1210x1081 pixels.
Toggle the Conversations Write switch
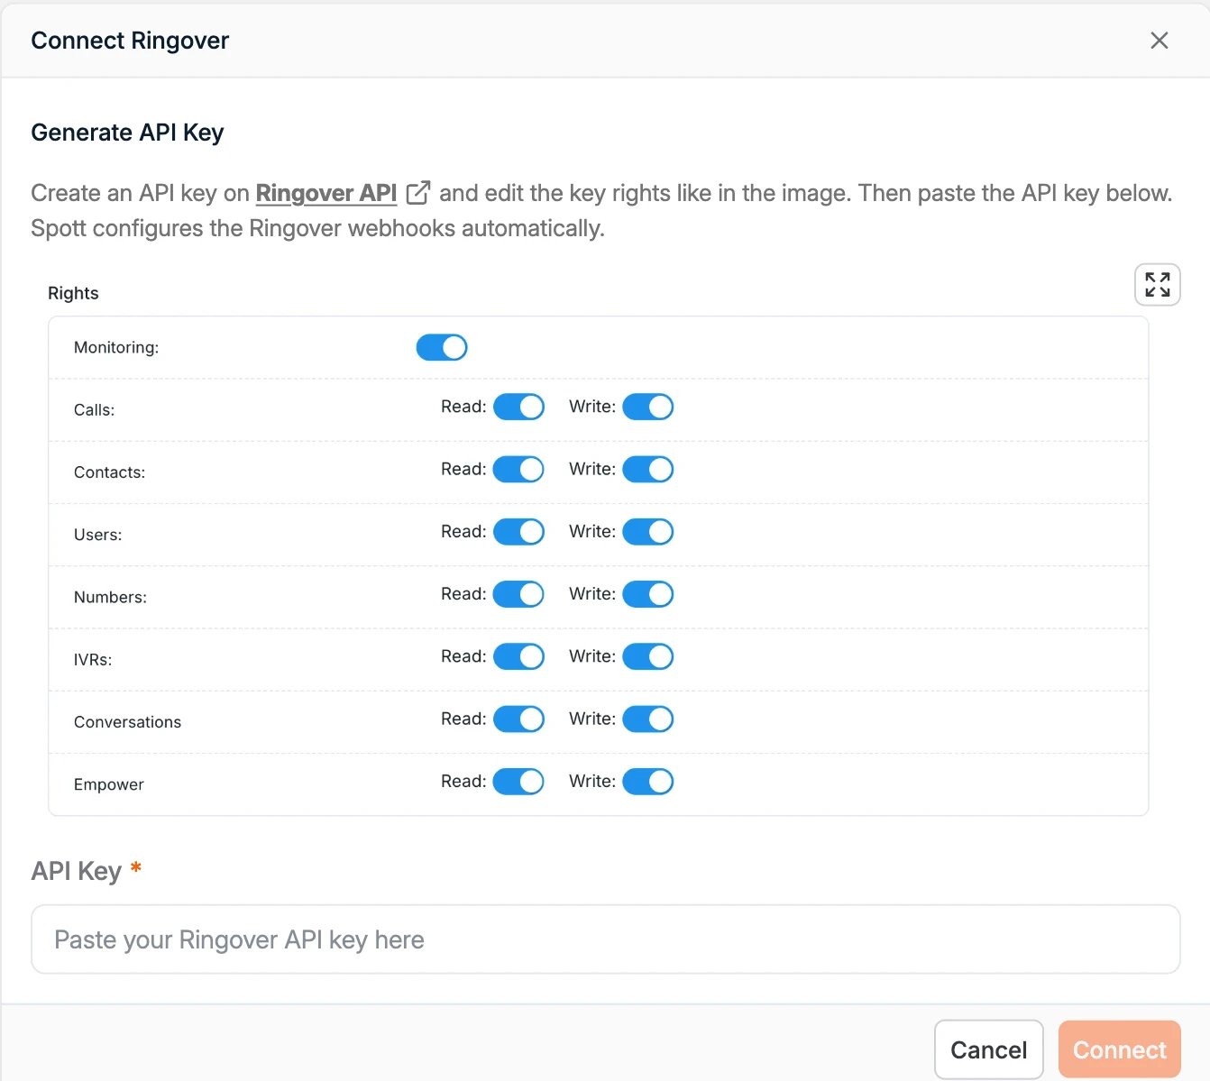click(x=648, y=719)
